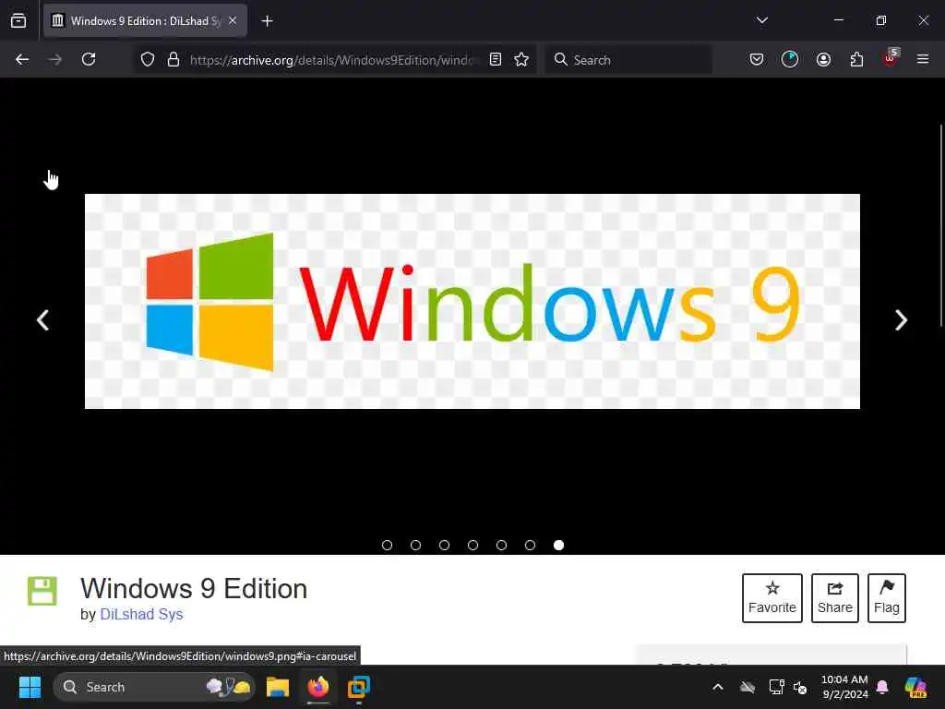This screenshot has height=709, width=945.
Task: Close the Windows 9 Edition tab
Action: (x=233, y=20)
